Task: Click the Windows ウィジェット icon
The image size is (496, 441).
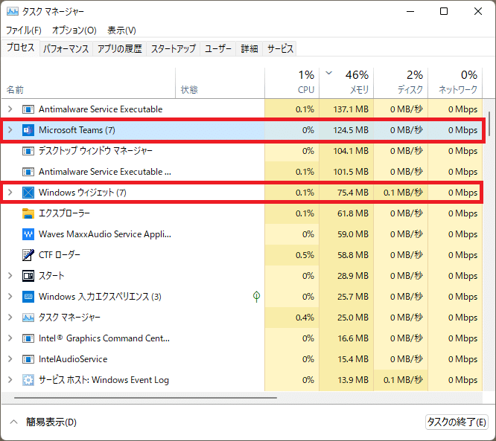Action: [28, 193]
